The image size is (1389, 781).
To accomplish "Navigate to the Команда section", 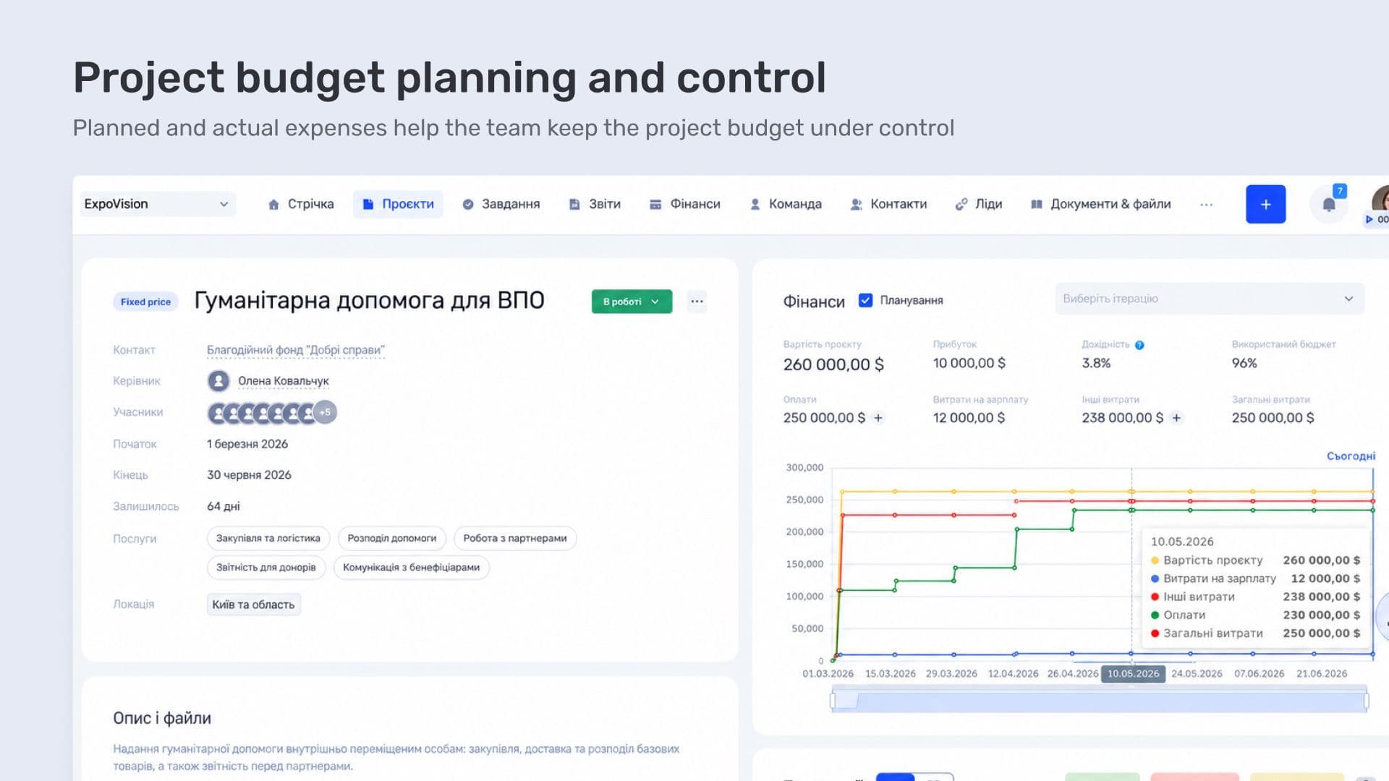I will tap(786, 204).
